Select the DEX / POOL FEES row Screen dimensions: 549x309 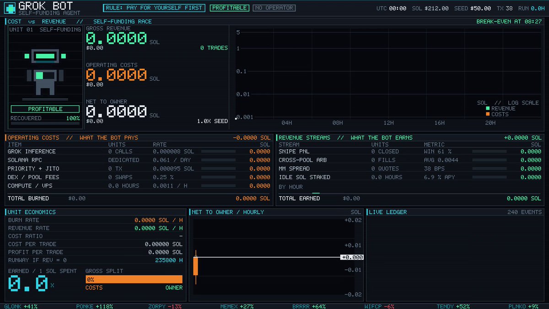pos(139,177)
